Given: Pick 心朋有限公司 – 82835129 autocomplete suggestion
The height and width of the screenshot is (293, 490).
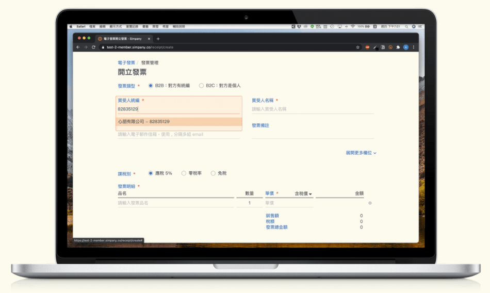Looking at the screenshot, I should (x=144, y=122).
